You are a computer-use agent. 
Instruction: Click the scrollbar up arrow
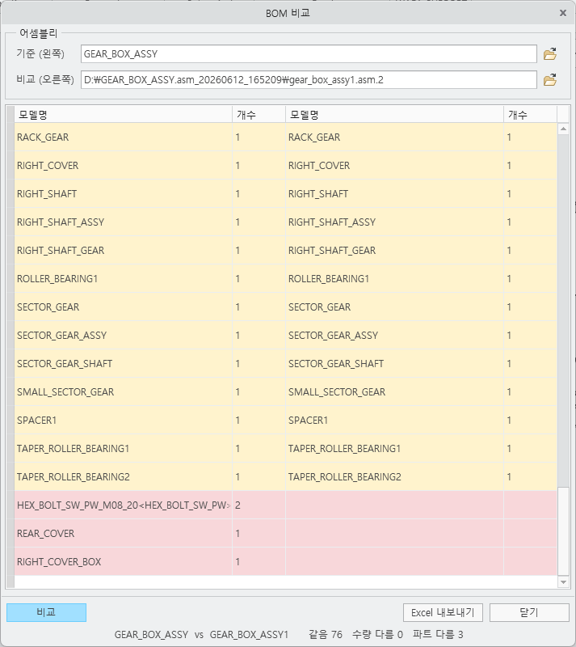(563, 129)
